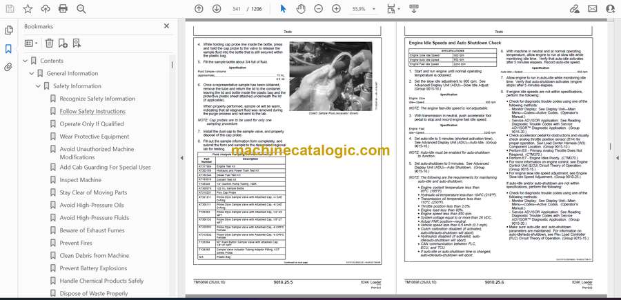Click the document vertical scrollbar
Image resolution: width=621 pixels, height=300 pixels.
coord(611,146)
